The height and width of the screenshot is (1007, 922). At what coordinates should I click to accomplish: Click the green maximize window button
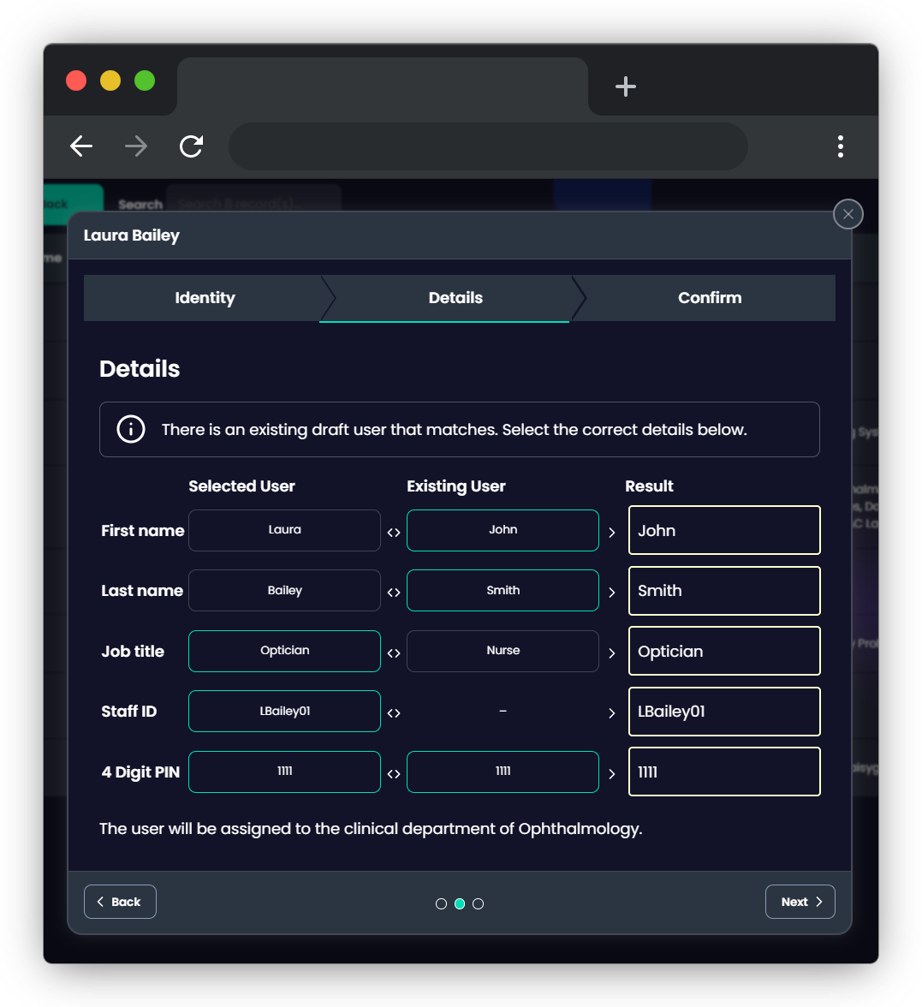coord(145,80)
